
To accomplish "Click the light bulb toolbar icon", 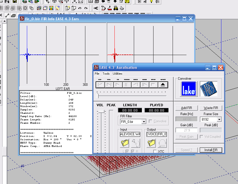I will [x=151, y=1].
